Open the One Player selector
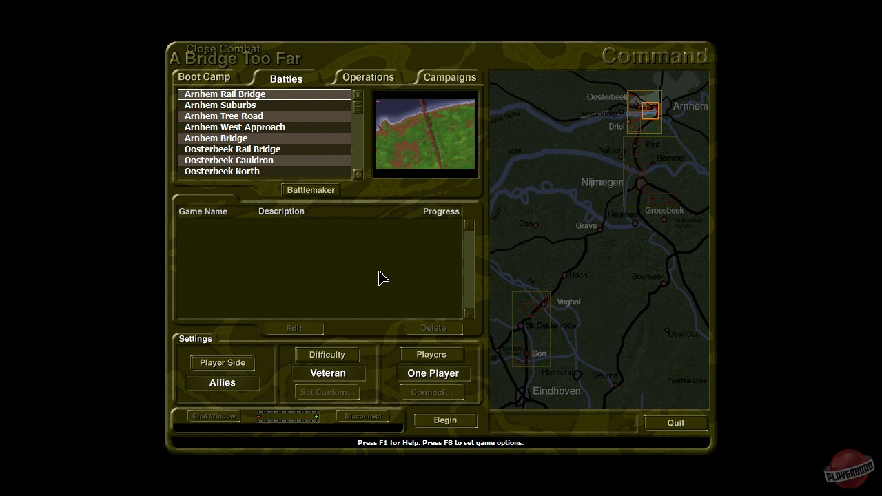 [x=433, y=373]
